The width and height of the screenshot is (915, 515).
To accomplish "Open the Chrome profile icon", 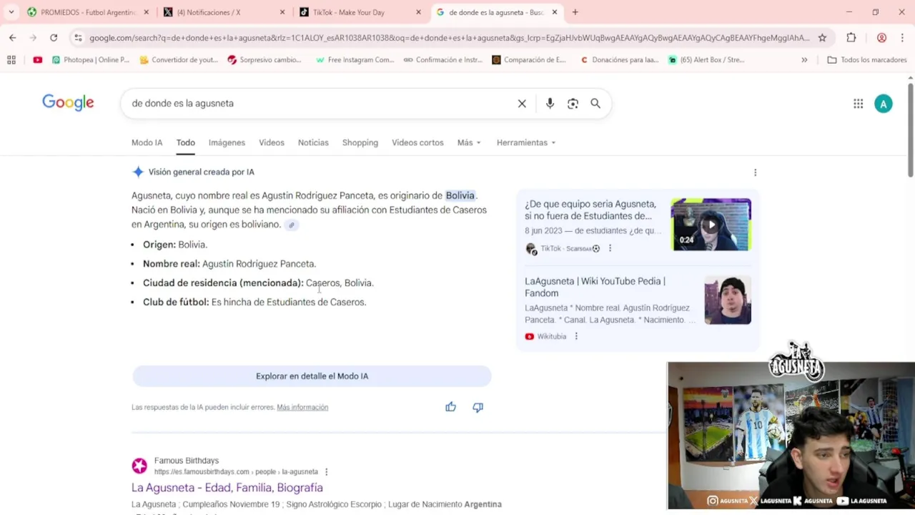I will click(x=881, y=38).
